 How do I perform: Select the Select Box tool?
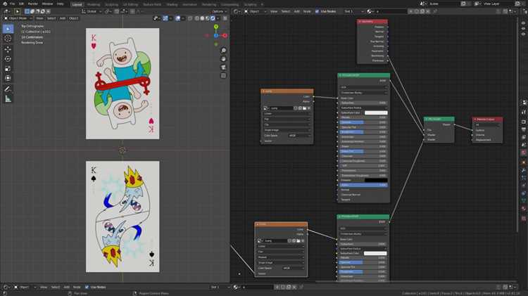tap(8, 29)
